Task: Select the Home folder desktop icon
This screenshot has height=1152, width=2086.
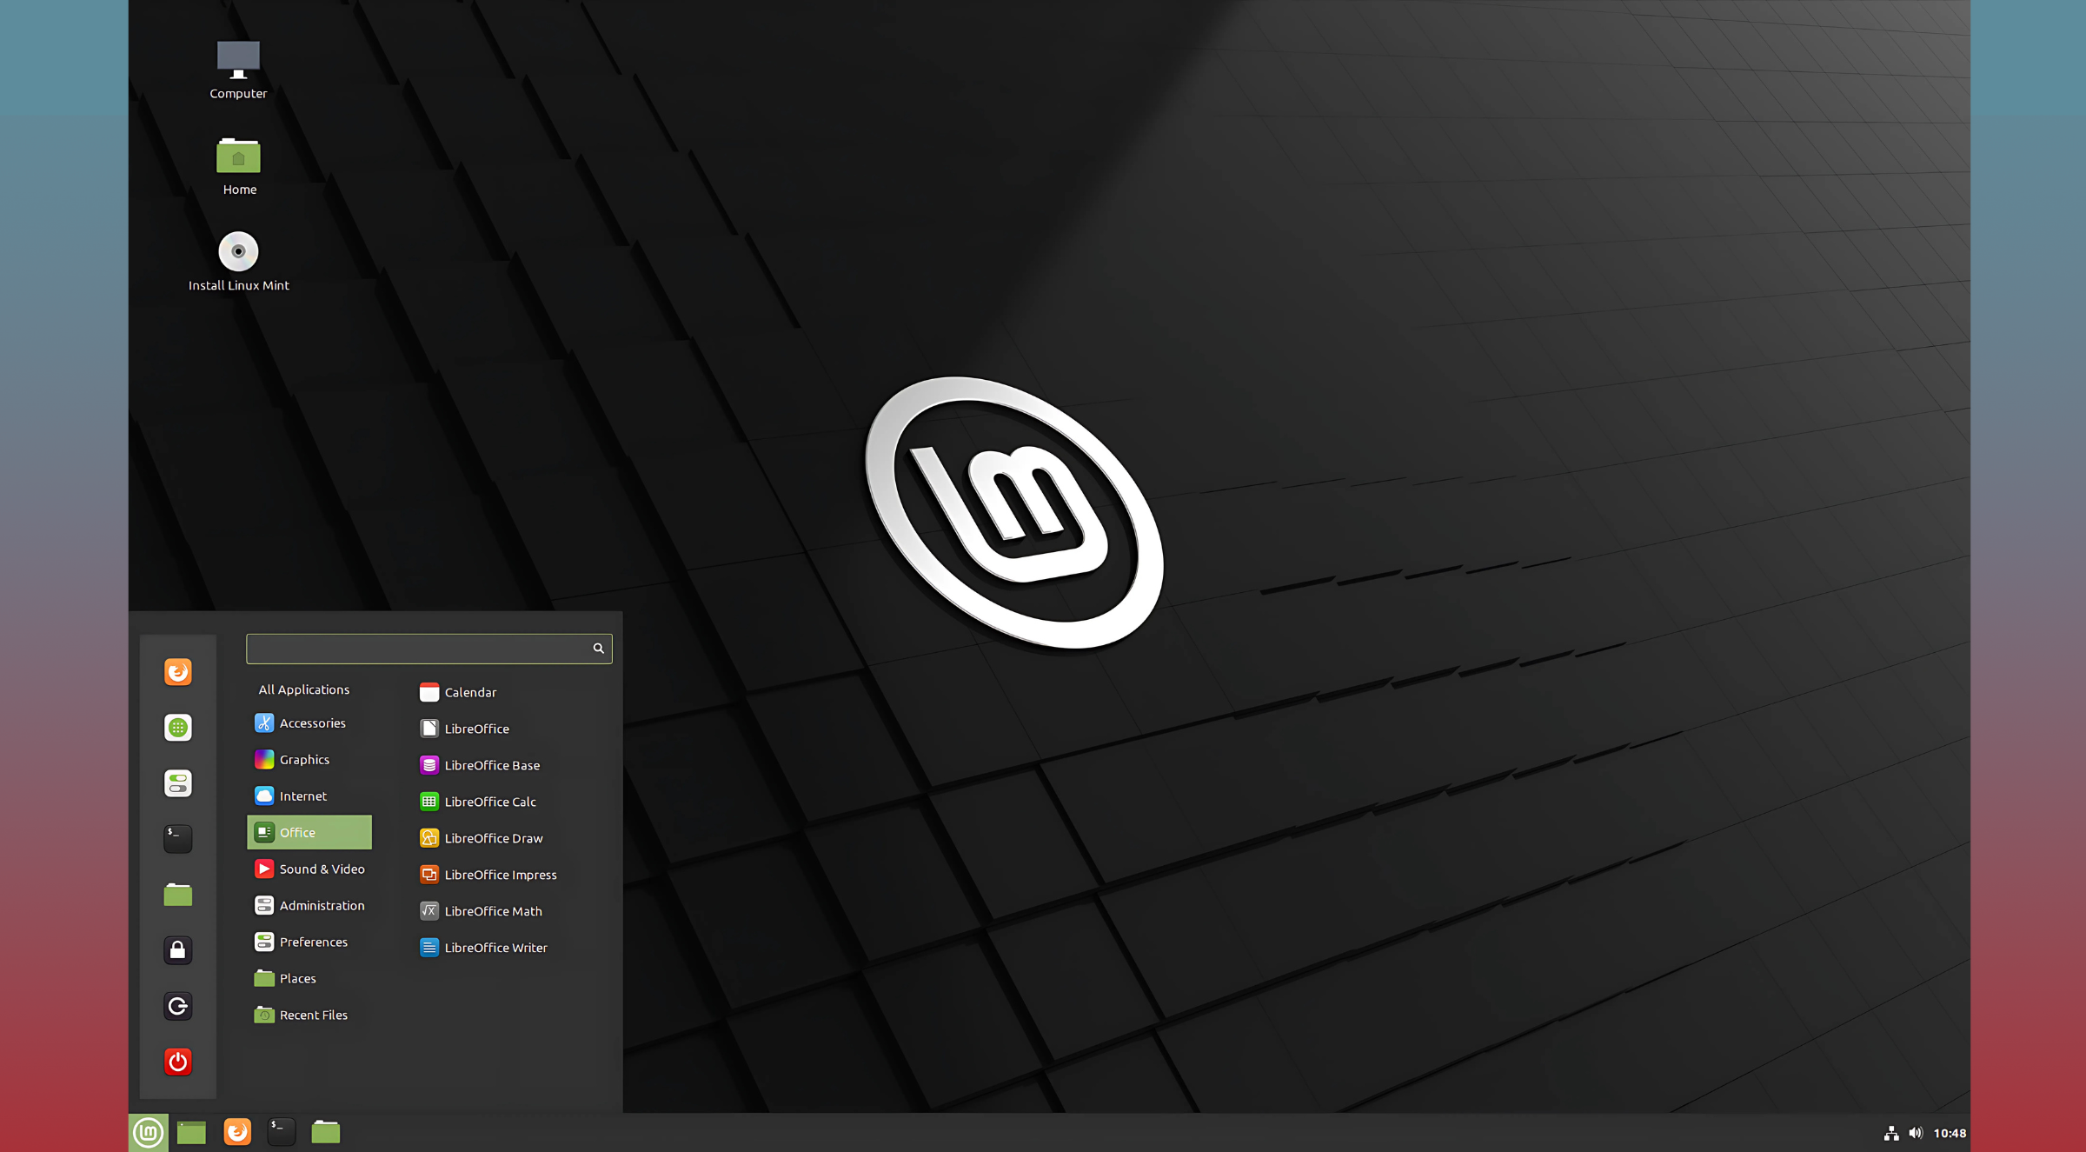Action: tap(239, 166)
